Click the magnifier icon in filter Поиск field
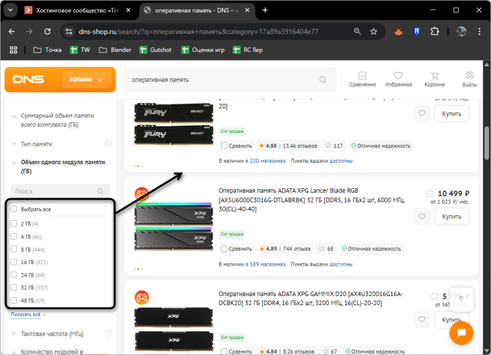The image size is (491, 355). [x=100, y=192]
